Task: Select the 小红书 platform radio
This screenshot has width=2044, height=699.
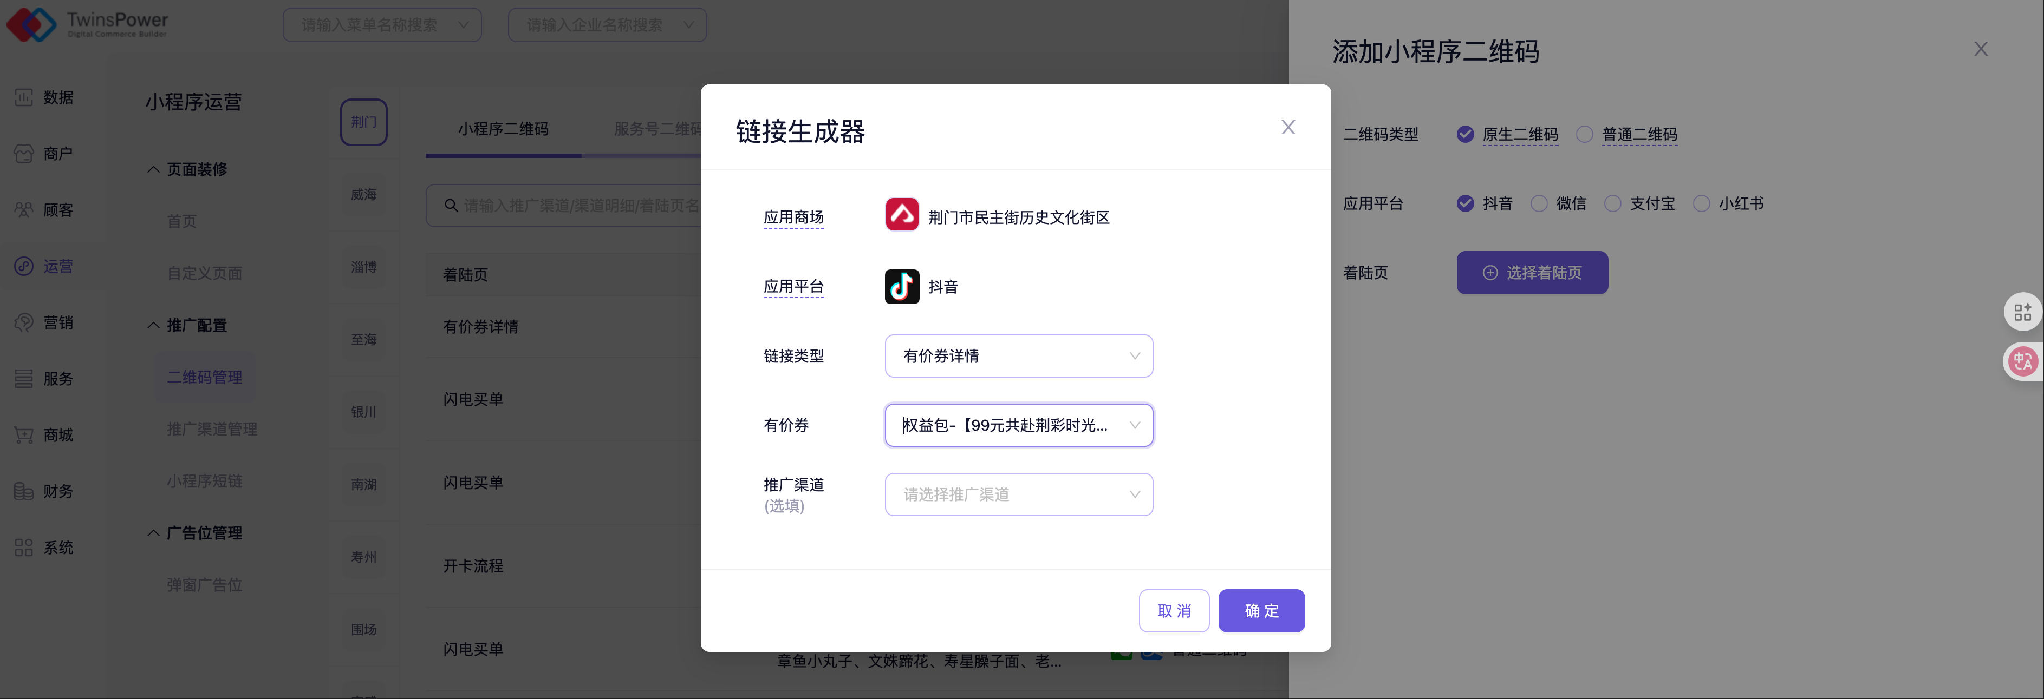Action: click(x=1701, y=203)
